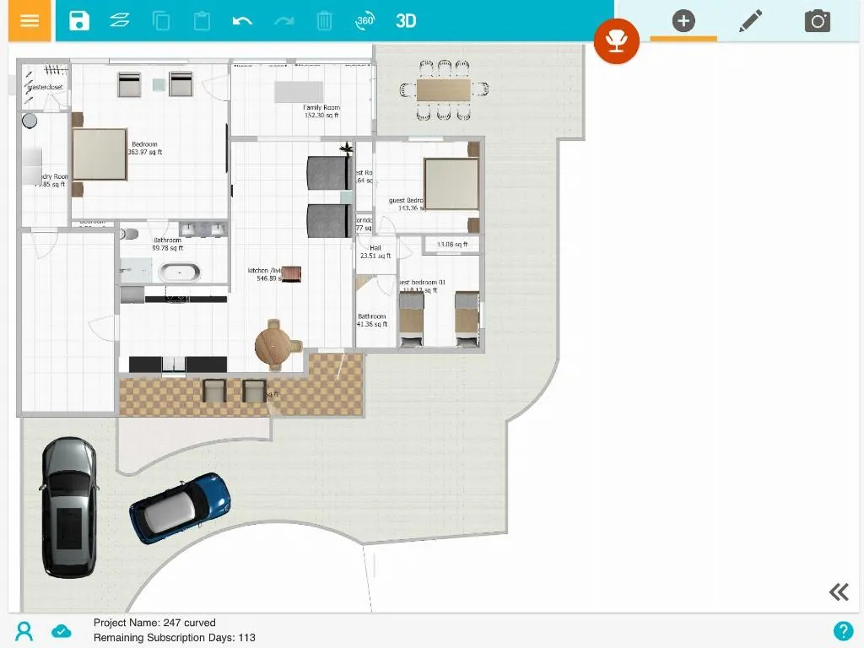The image size is (864, 648).
Task: Open the user account icon
Action: point(24,631)
